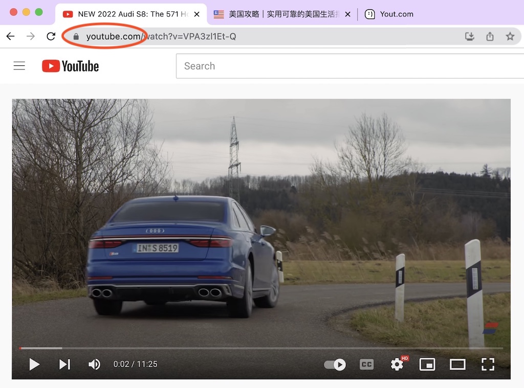Enter fullscreen on the video
This screenshot has width=524, height=388.
point(488,364)
